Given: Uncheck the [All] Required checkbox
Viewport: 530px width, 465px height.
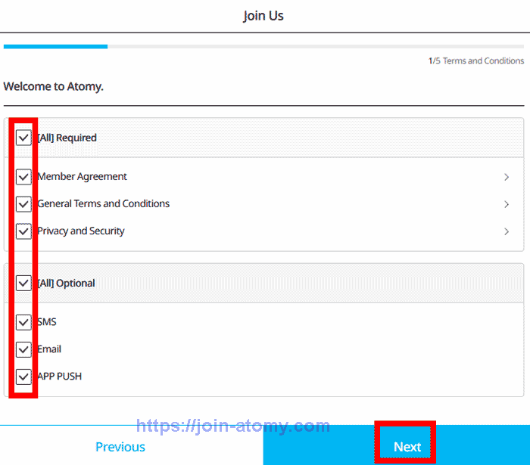Looking at the screenshot, I should pos(23,138).
